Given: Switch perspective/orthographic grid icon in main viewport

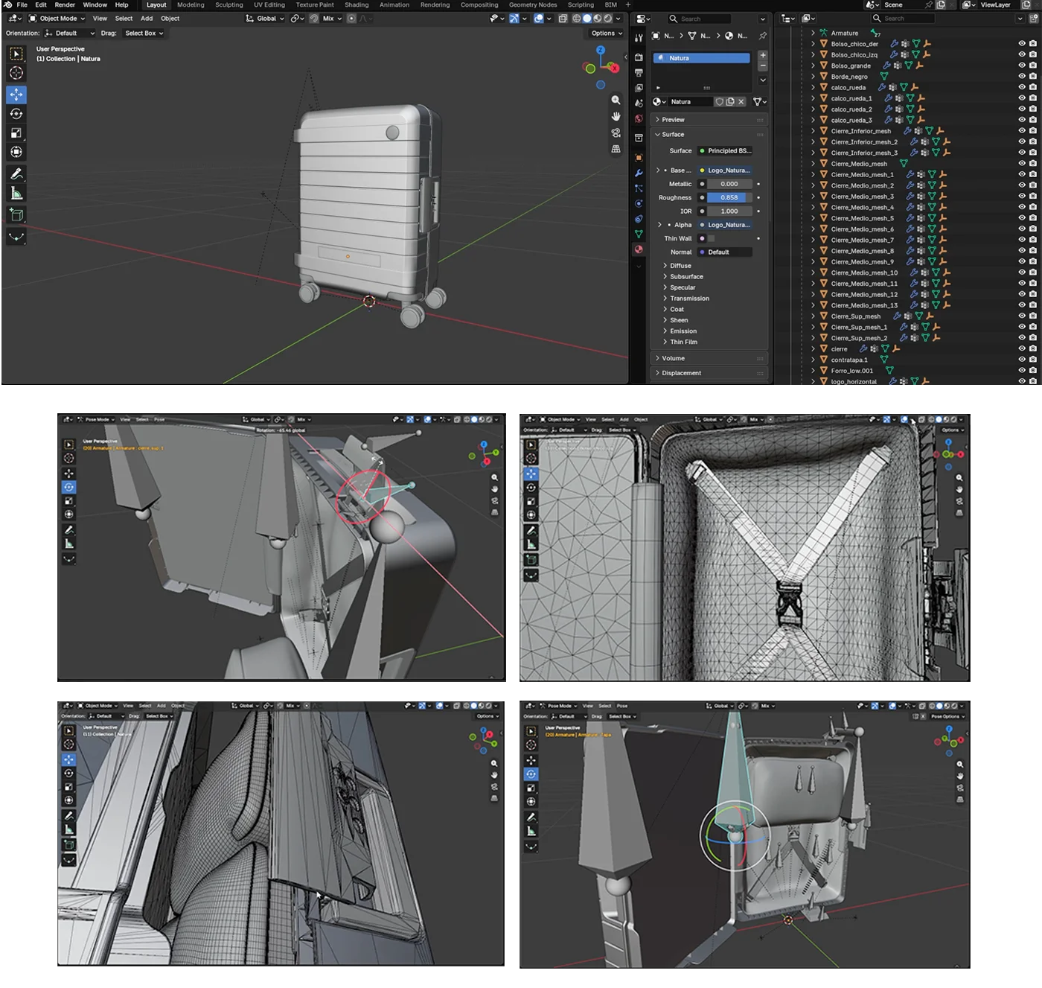Looking at the screenshot, I should click(616, 149).
